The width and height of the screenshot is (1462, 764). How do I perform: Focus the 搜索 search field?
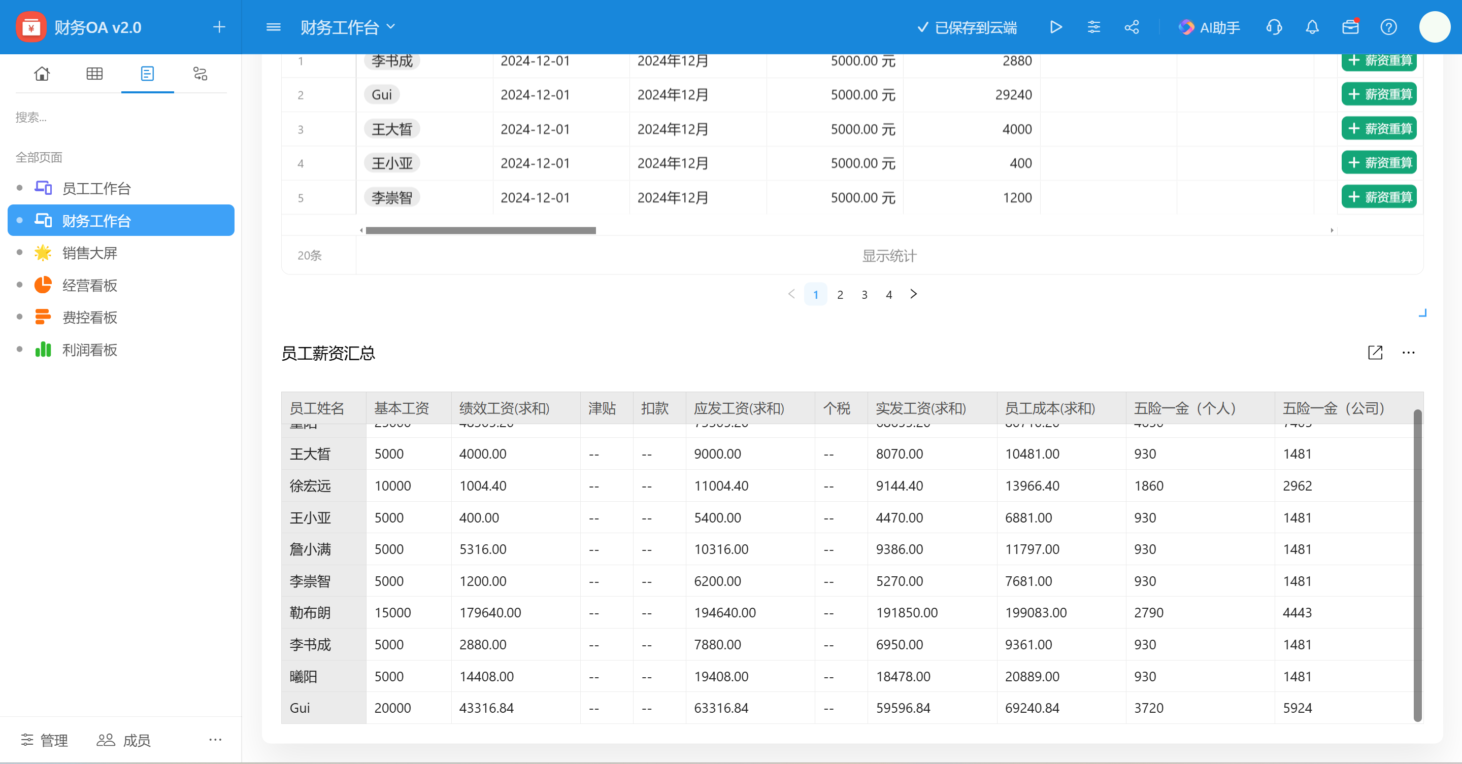point(121,117)
